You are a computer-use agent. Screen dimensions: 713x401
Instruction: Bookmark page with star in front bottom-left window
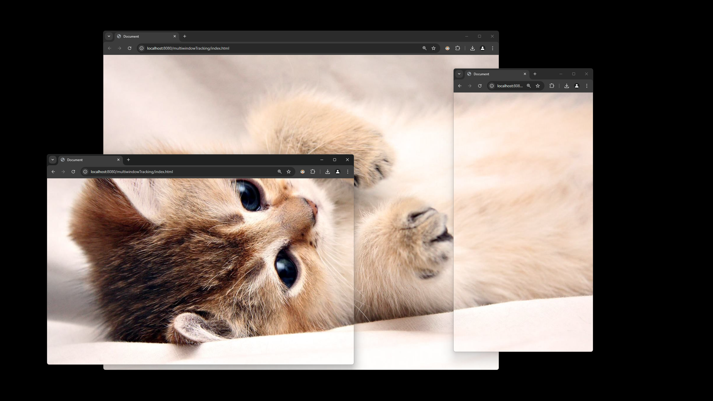[289, 172]
